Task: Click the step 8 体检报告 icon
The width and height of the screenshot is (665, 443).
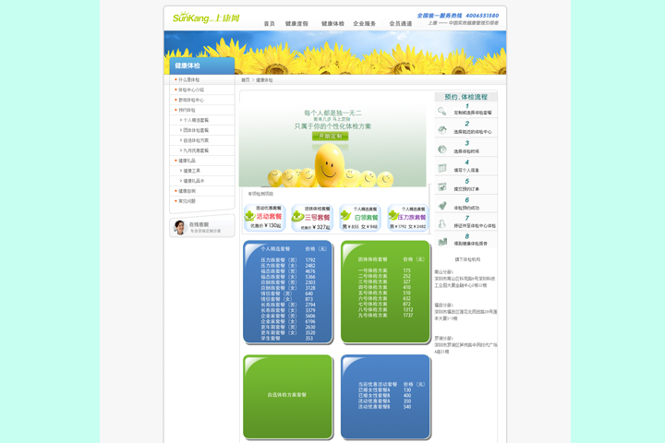Action: click(442, 243)
